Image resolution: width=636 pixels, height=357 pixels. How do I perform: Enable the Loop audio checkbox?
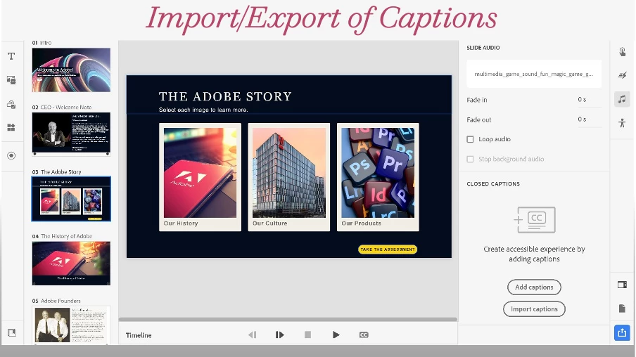(470, 139)
